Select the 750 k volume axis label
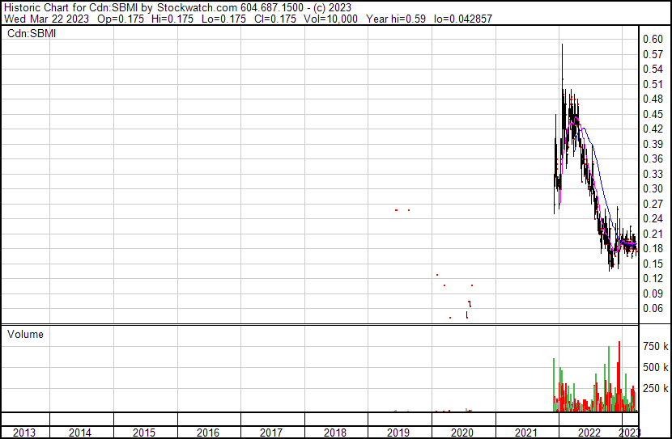 655,346
